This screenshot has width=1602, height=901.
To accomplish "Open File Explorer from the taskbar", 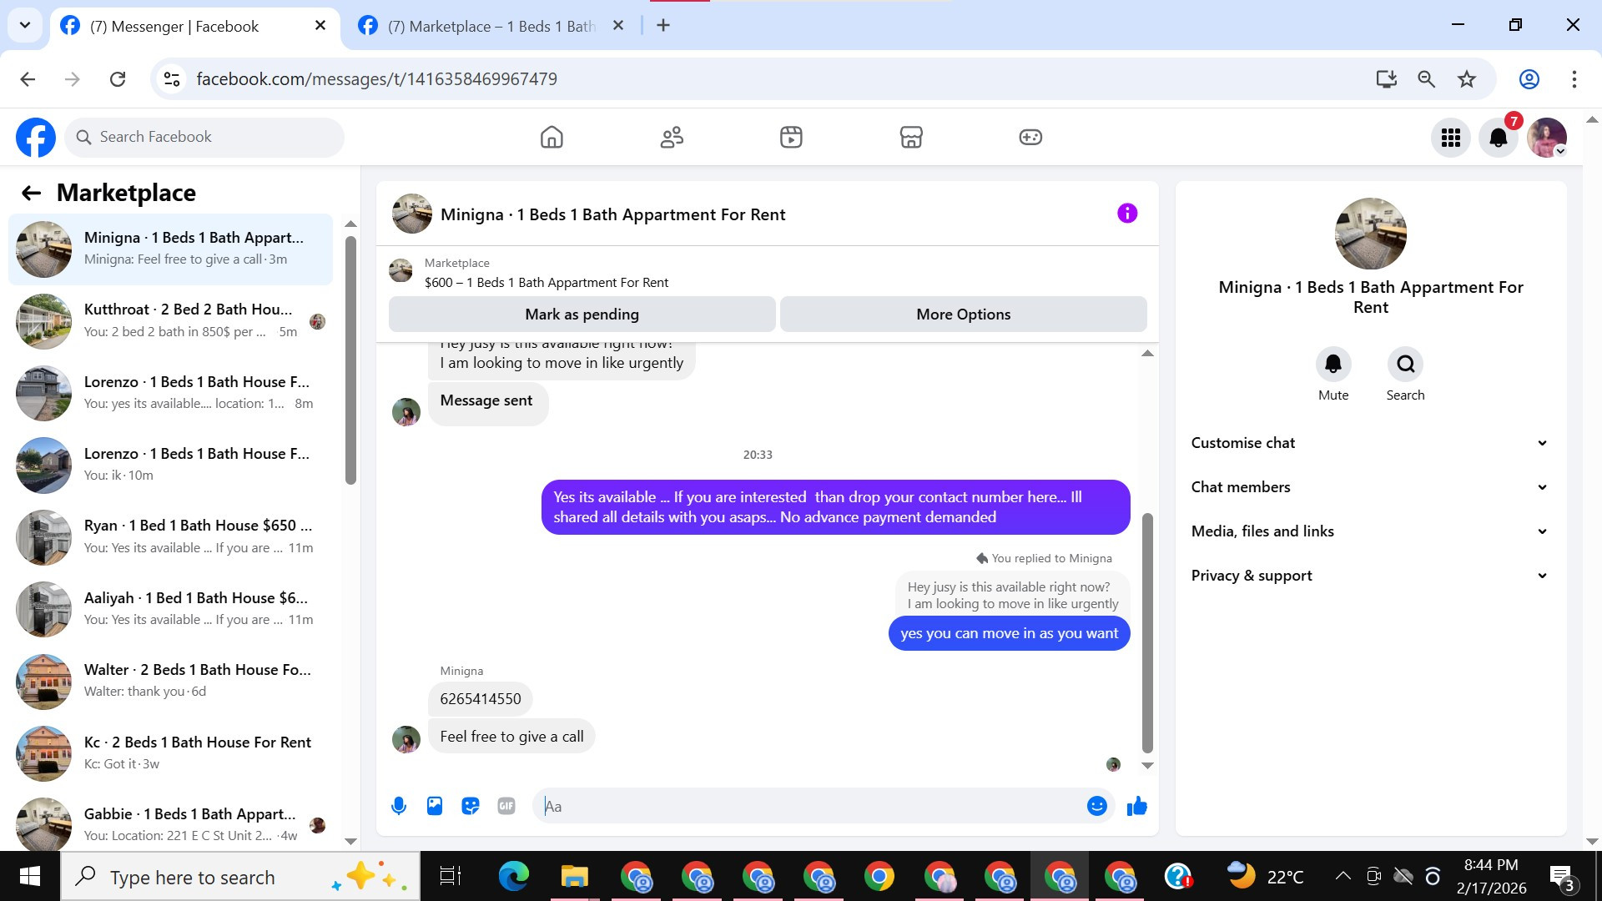I will click(x=574, y=877).
